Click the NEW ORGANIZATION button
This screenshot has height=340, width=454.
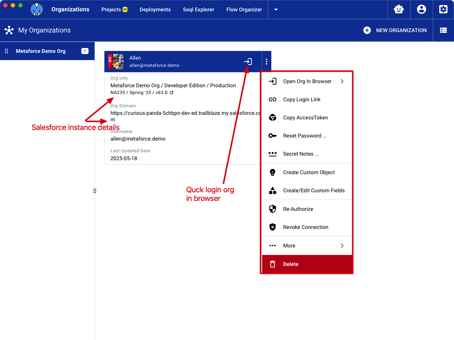pyautogui.click(x=395, y=30)
